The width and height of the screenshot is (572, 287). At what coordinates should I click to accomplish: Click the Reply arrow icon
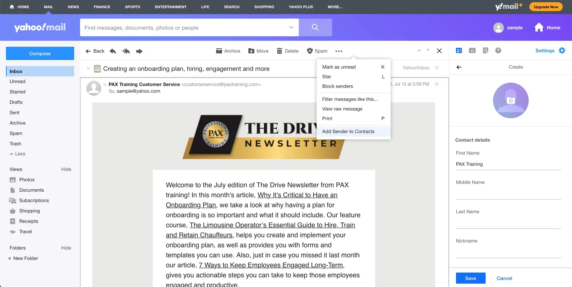(113, 51)
